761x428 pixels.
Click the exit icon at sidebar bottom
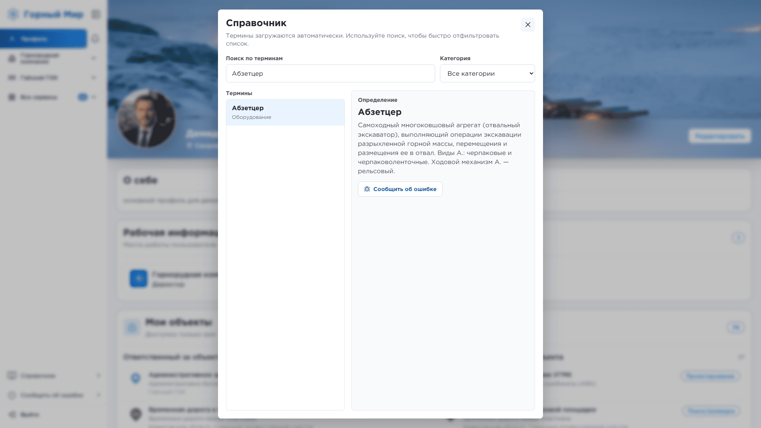12,415
